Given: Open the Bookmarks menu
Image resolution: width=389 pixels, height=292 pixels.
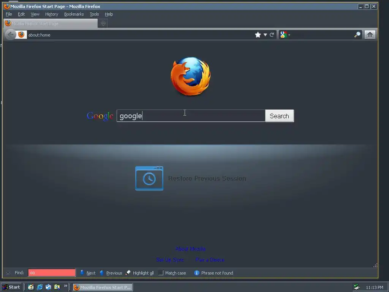Looking at the screenshot, I should pyautogui.click(x=74, y=14).
